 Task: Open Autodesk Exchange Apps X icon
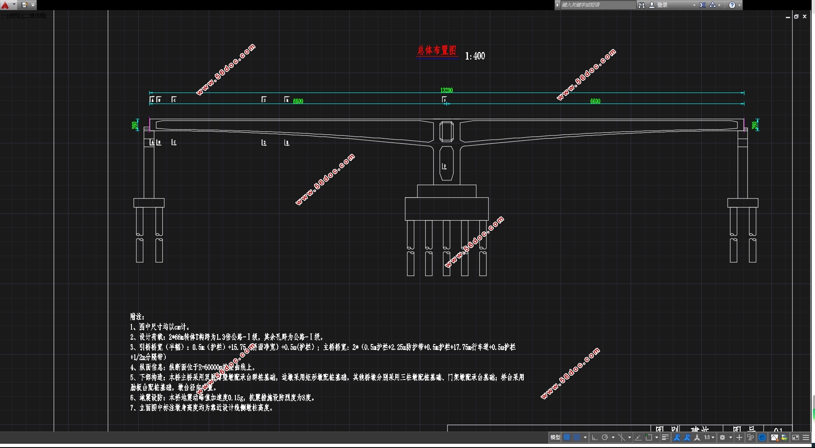(x=703, y=5)
